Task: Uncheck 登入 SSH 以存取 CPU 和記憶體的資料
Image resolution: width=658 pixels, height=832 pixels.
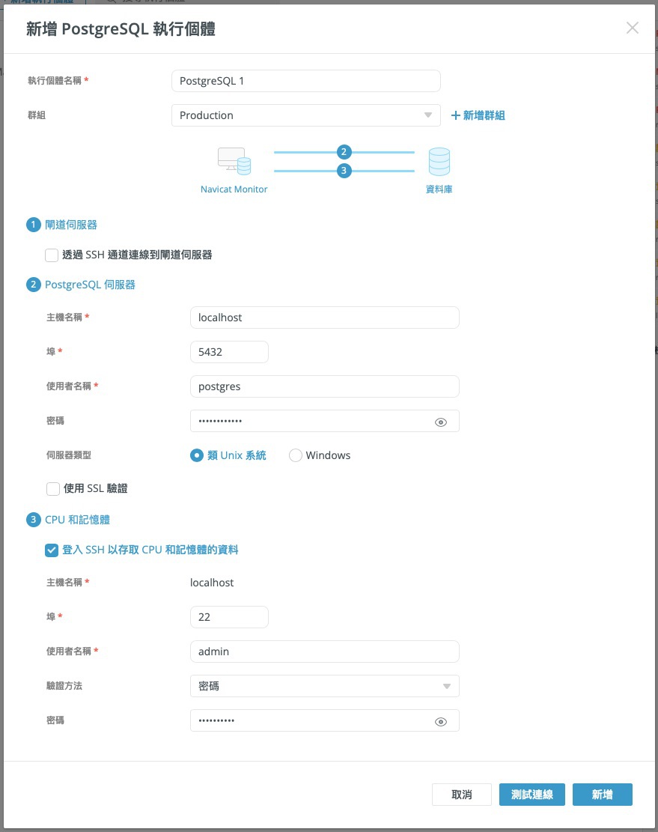Action: click(x=52, y=550)
